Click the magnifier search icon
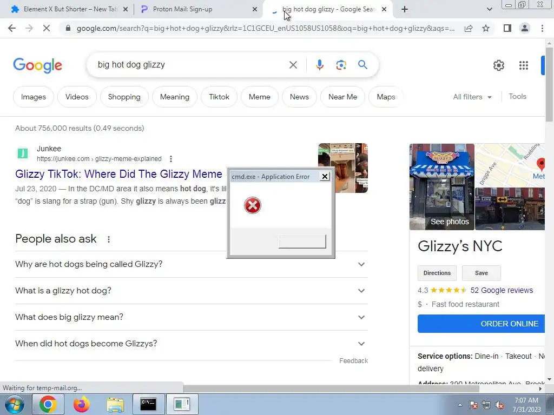 pyautogui.click(x=362, y=65)
